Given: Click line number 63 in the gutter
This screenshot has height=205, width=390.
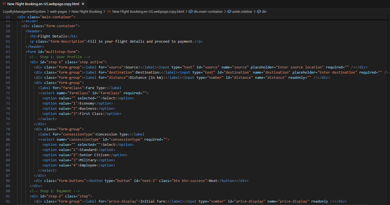Looking at the screenshot, I should click(x=8, y=52).
